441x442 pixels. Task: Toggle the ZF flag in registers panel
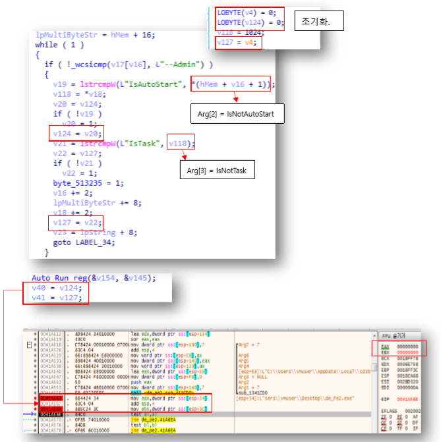(x=386, y=417)
